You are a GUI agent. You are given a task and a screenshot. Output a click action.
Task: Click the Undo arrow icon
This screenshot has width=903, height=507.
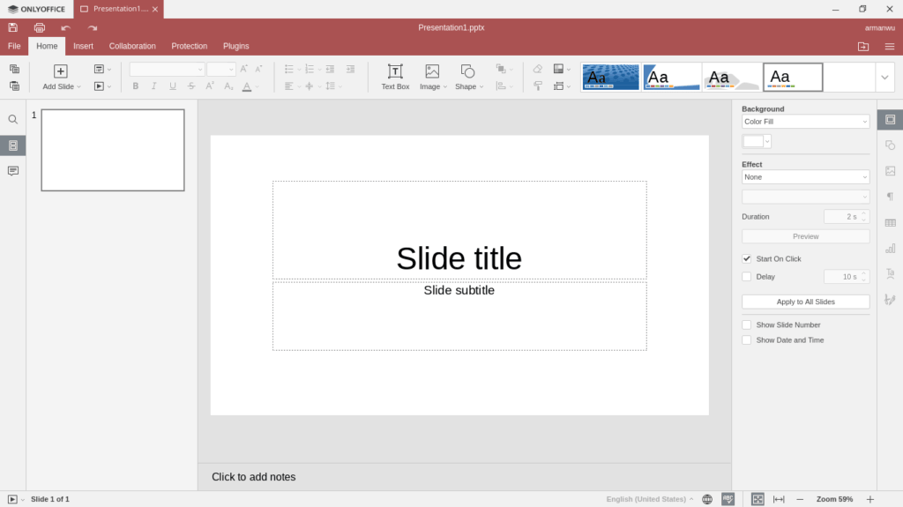(65, 27)
